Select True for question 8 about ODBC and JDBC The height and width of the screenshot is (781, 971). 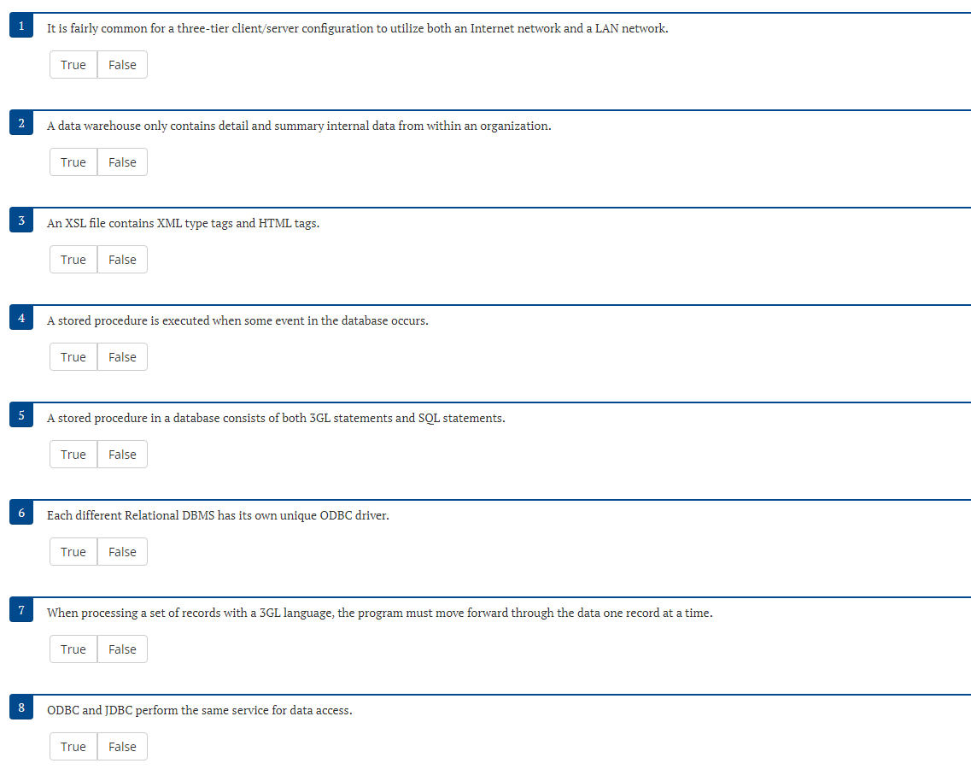73,746
